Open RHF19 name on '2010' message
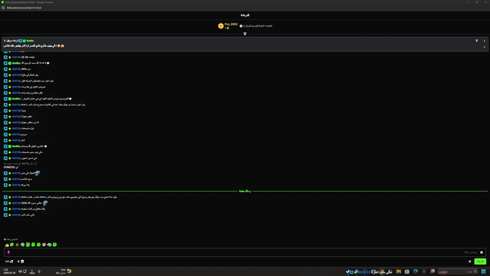The height and width of the screenshot is (276, 490). click(x=16, y=203)
